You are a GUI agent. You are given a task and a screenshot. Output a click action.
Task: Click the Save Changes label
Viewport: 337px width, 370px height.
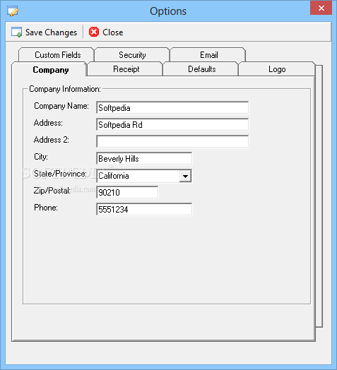pos(52,32)
